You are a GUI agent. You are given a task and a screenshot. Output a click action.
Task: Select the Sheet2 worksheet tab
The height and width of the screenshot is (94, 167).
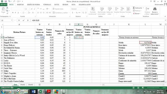[x=23, y=85]
